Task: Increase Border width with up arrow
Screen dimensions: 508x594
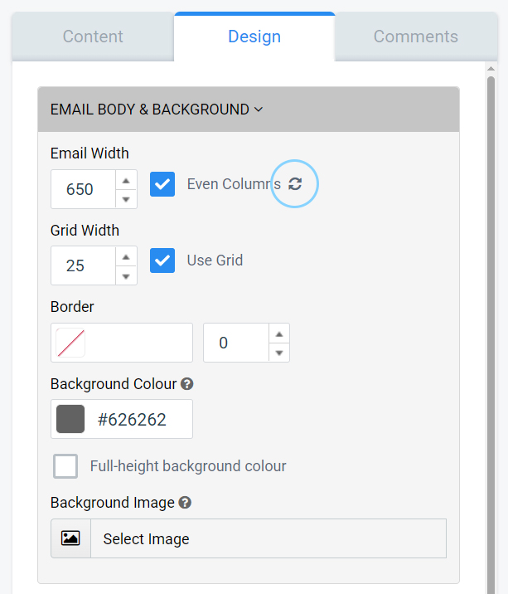Action: (279, 334)
